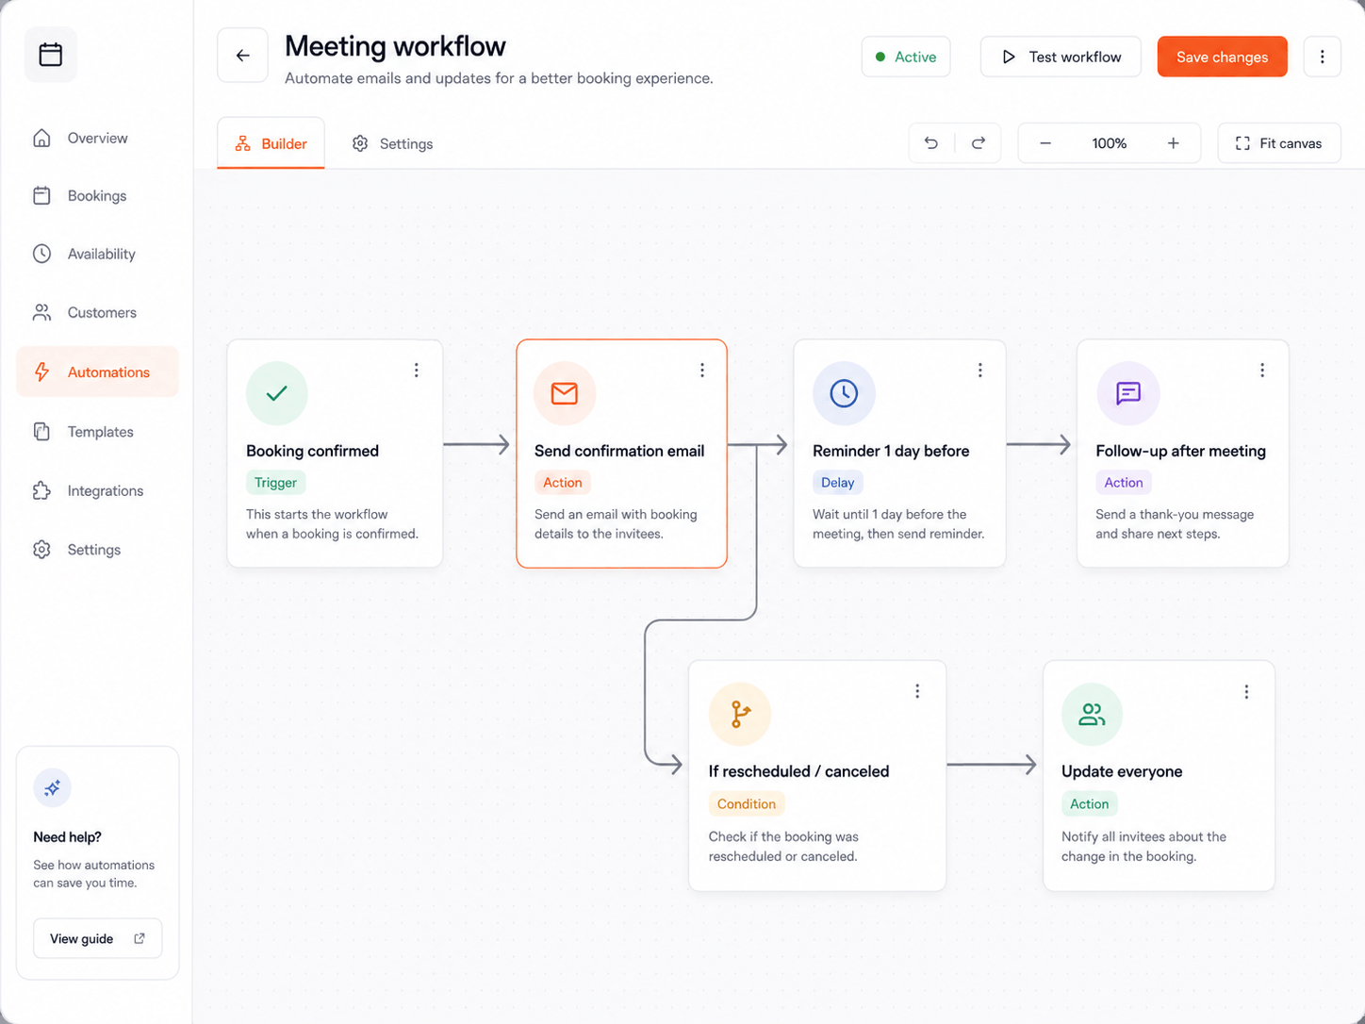Select Follow-up after meeting title
The height and width of the screenshot is (1024, 1365).
pyautogui.click(x=1180, y=451)
